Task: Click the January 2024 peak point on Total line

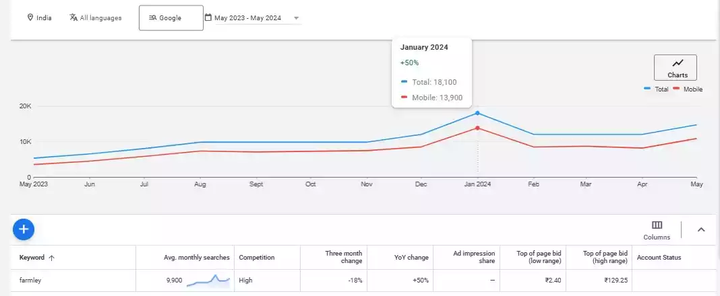Action: (477, 113)
